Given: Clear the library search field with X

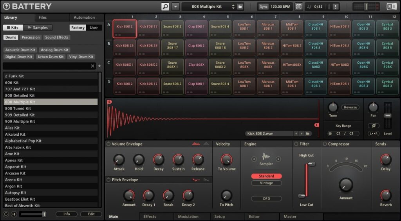Looking at the screenshot, I should [92, 66].
